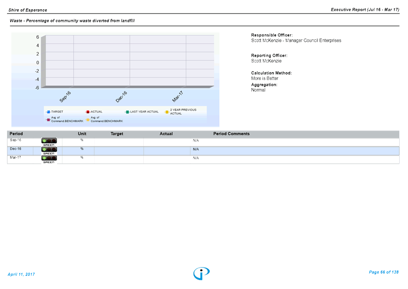Viewport: 408px width, 289px height.
Task: Click the 'Reporting Officer:' label
Action: tap(269, 55)
